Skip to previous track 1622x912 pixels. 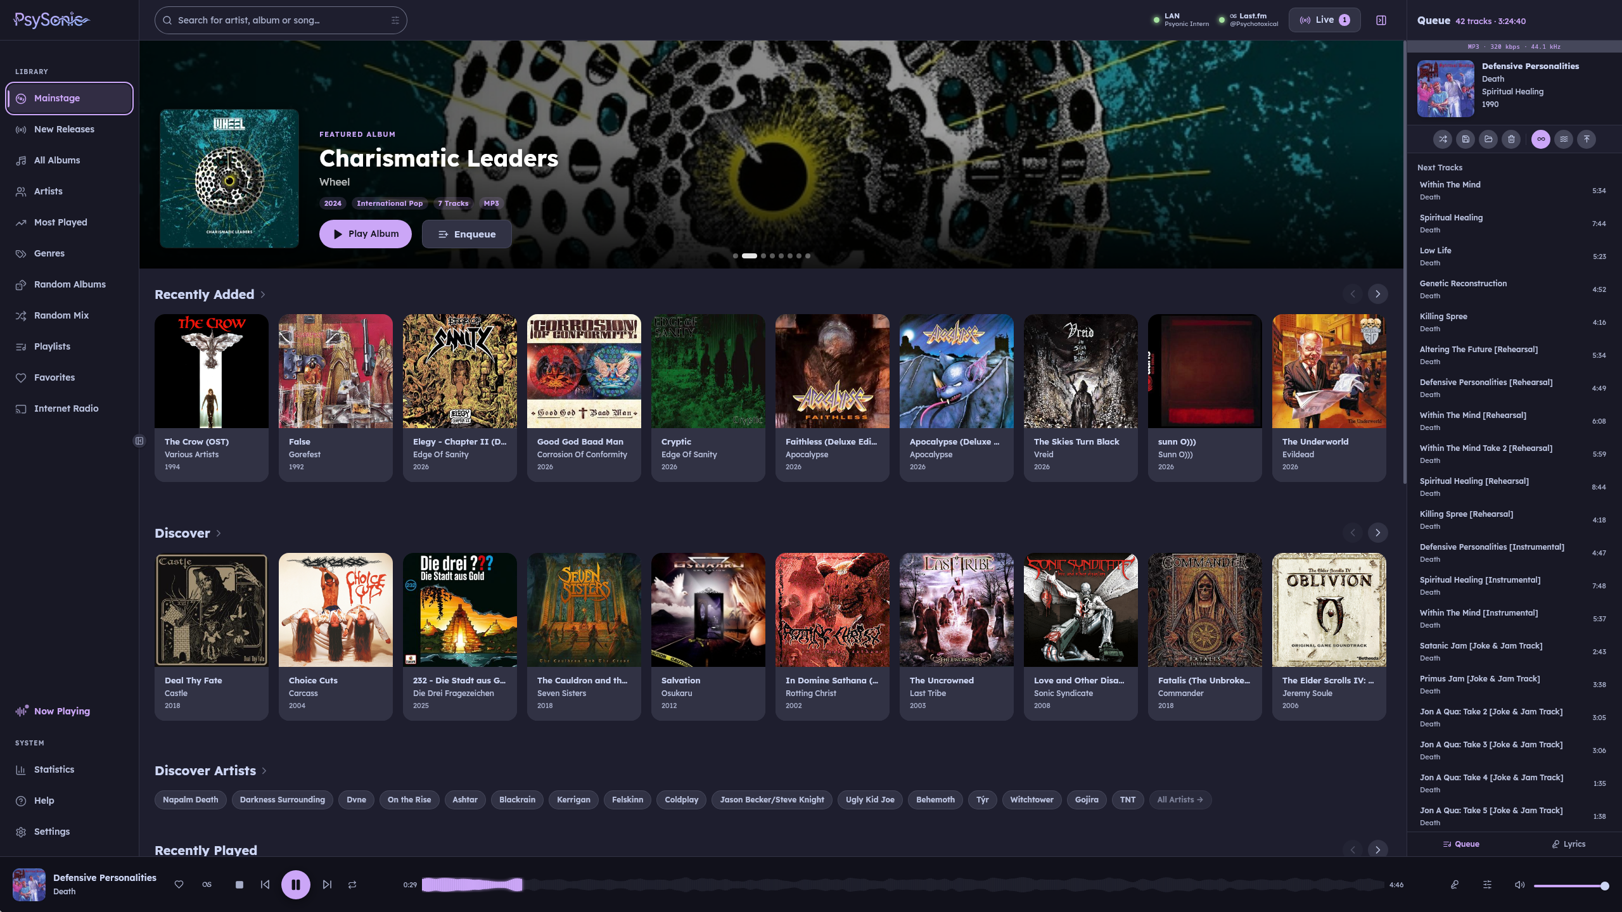pos(265,885)
